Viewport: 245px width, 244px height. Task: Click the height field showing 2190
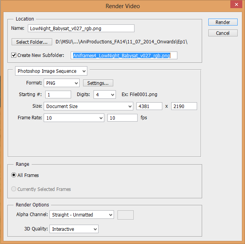click(x=184, y=107)
